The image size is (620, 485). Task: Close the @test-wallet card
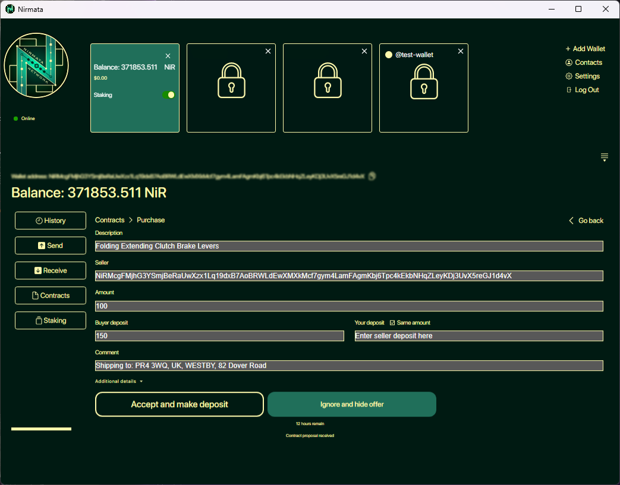click(461, 52)
